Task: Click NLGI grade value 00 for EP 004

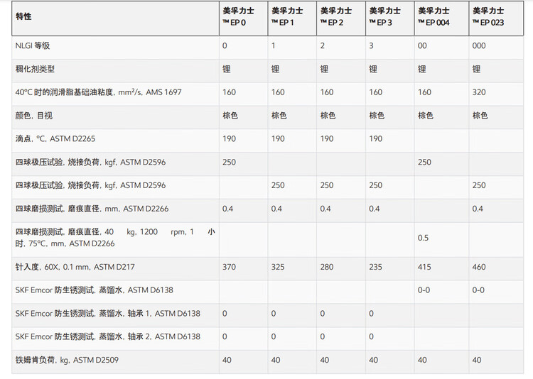Action: (x=422, y=45)
